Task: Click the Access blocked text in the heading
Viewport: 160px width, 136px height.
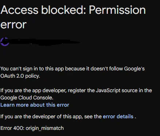Action: coord(43,10)
